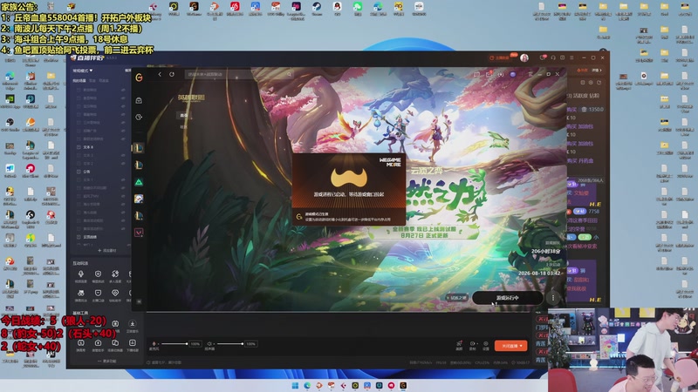698x392 pixels.
Task: Go back using the WeGame back arrow
Action: point(160,74)
